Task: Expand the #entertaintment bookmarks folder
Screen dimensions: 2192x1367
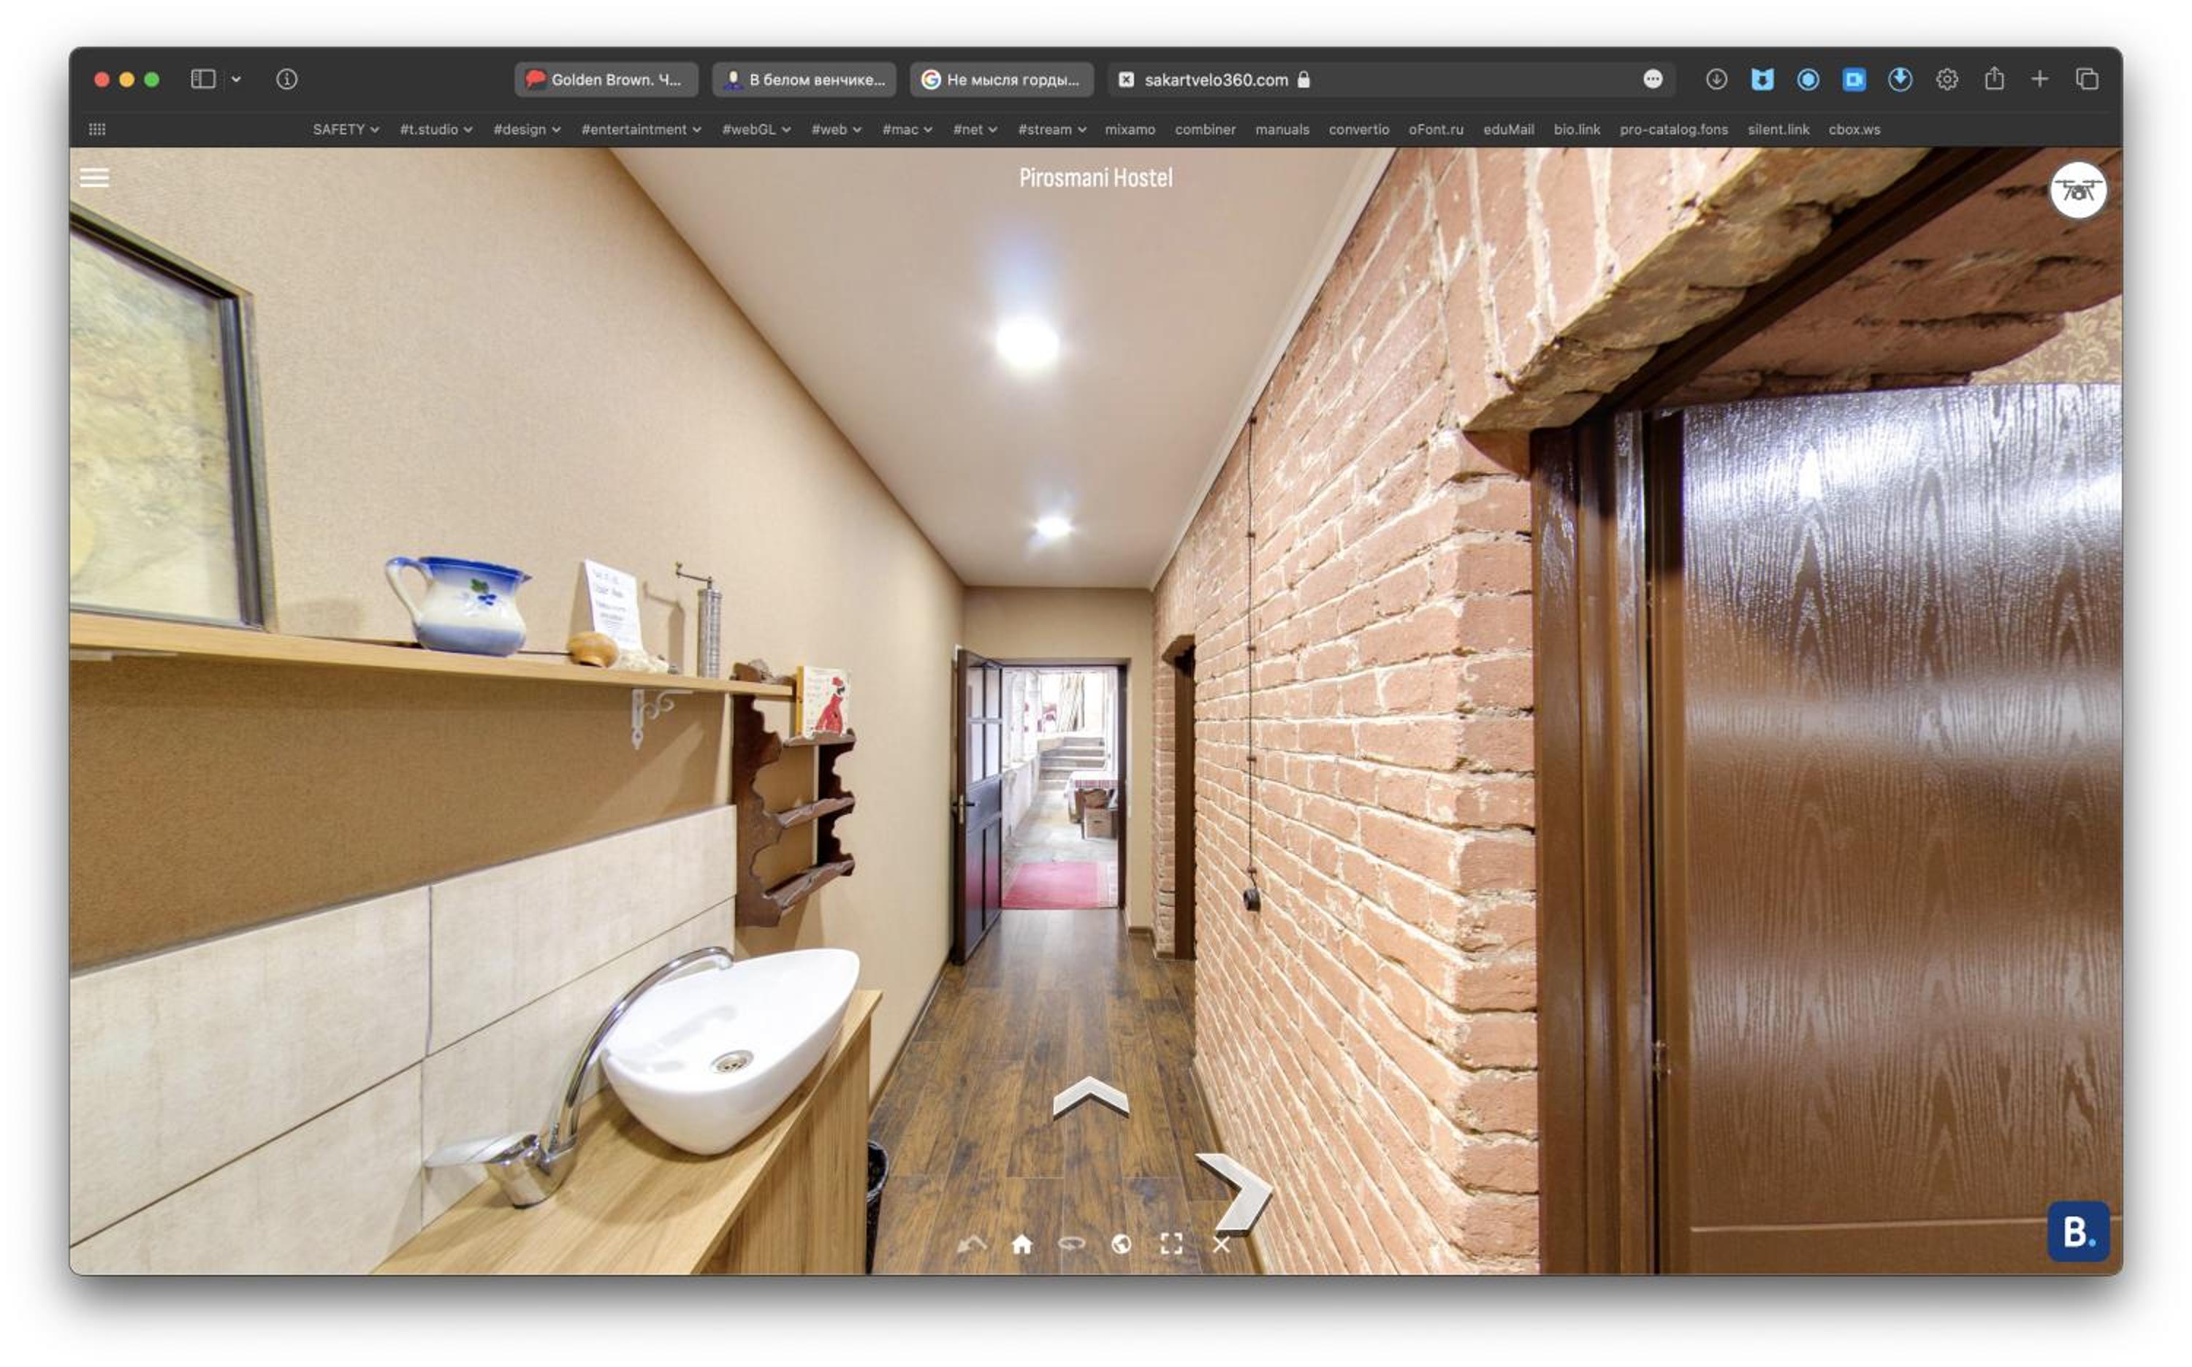Action: [x=642, y=129]
